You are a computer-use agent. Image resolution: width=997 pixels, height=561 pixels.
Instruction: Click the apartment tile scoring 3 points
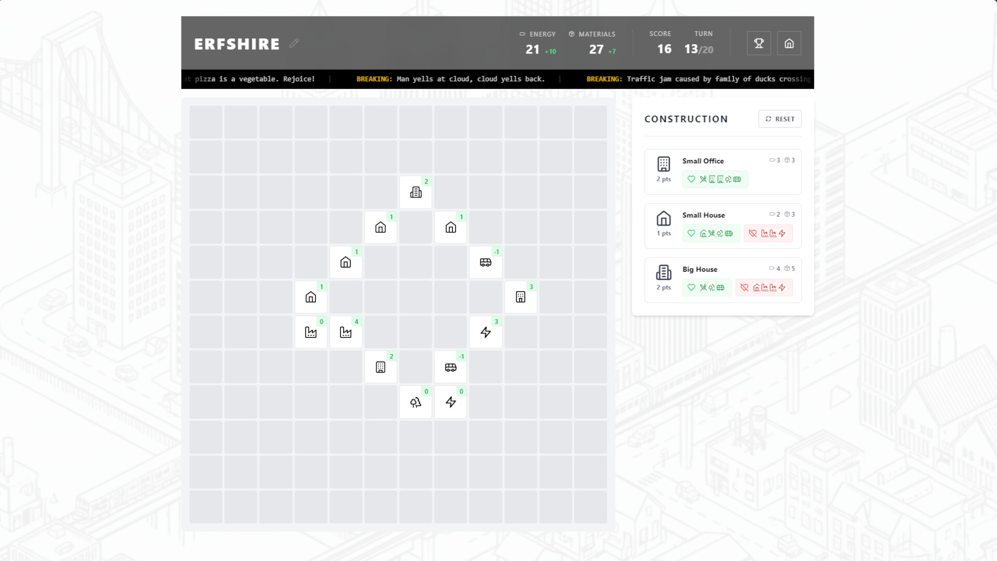[521, 297]
